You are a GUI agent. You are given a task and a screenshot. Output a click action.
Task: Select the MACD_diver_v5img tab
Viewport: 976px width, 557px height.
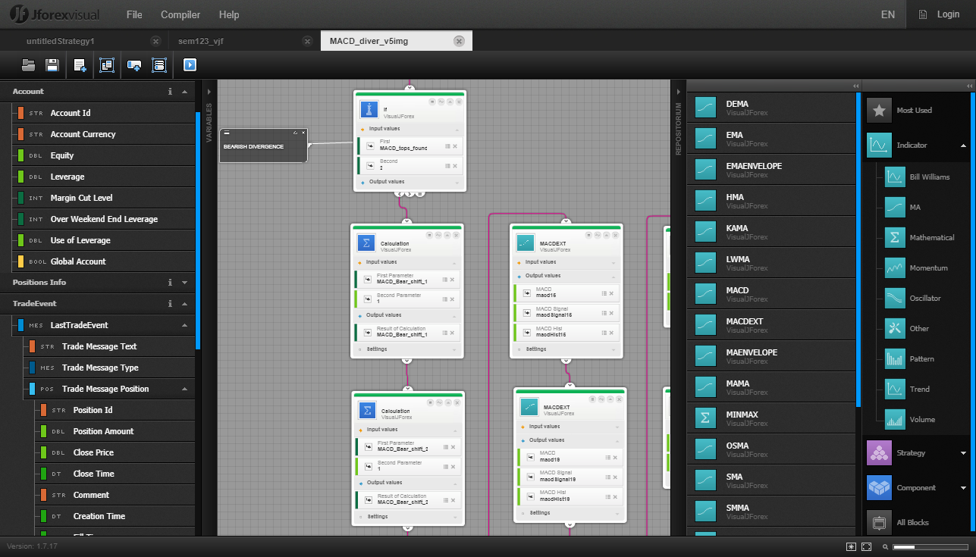[369, 41]
